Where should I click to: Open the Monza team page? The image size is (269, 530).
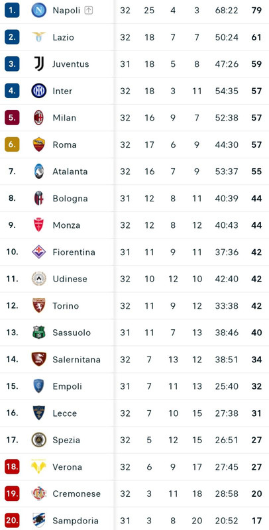pyautogui.click(x=66, y=225)
